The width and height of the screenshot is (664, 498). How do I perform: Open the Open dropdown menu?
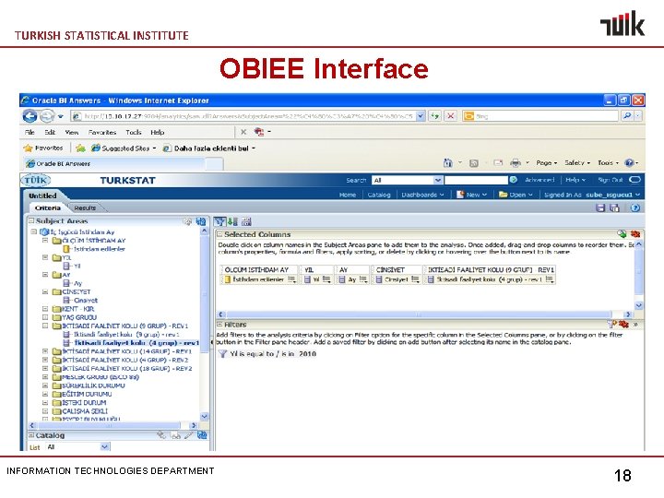pyautogui.click(x=516, y=195)
